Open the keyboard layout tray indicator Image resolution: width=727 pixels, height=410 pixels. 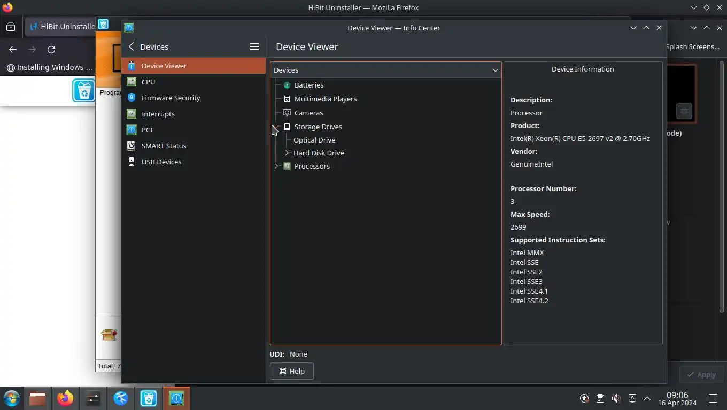pos(632,398)
